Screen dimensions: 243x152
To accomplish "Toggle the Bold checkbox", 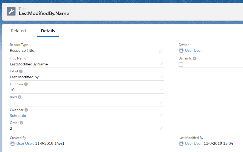I will 12,103.
